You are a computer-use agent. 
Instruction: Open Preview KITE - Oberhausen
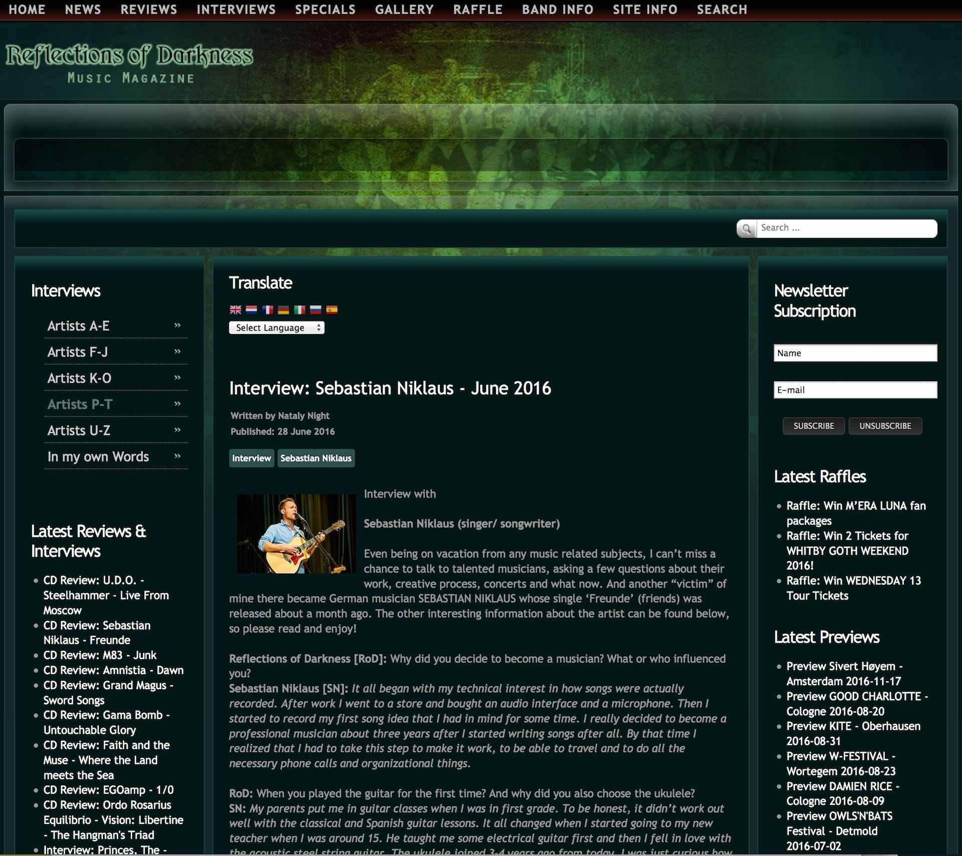[x=853, y=733]
